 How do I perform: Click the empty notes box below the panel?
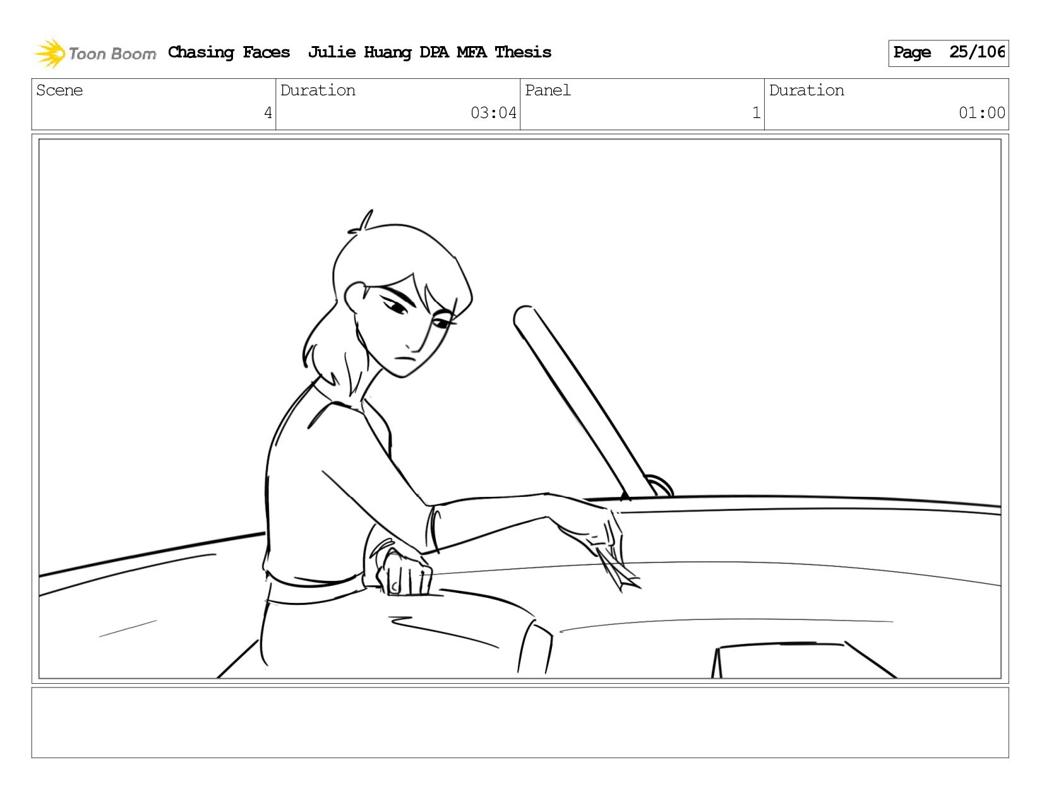tap(520, 722)
